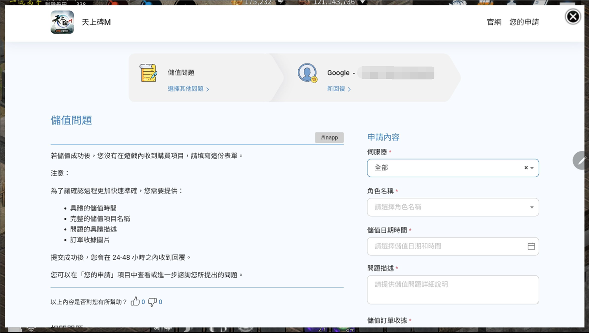This screenshot has height=333, width=589.
Task: Open the 角色名稱 character name dropdown
Action: 453,207
